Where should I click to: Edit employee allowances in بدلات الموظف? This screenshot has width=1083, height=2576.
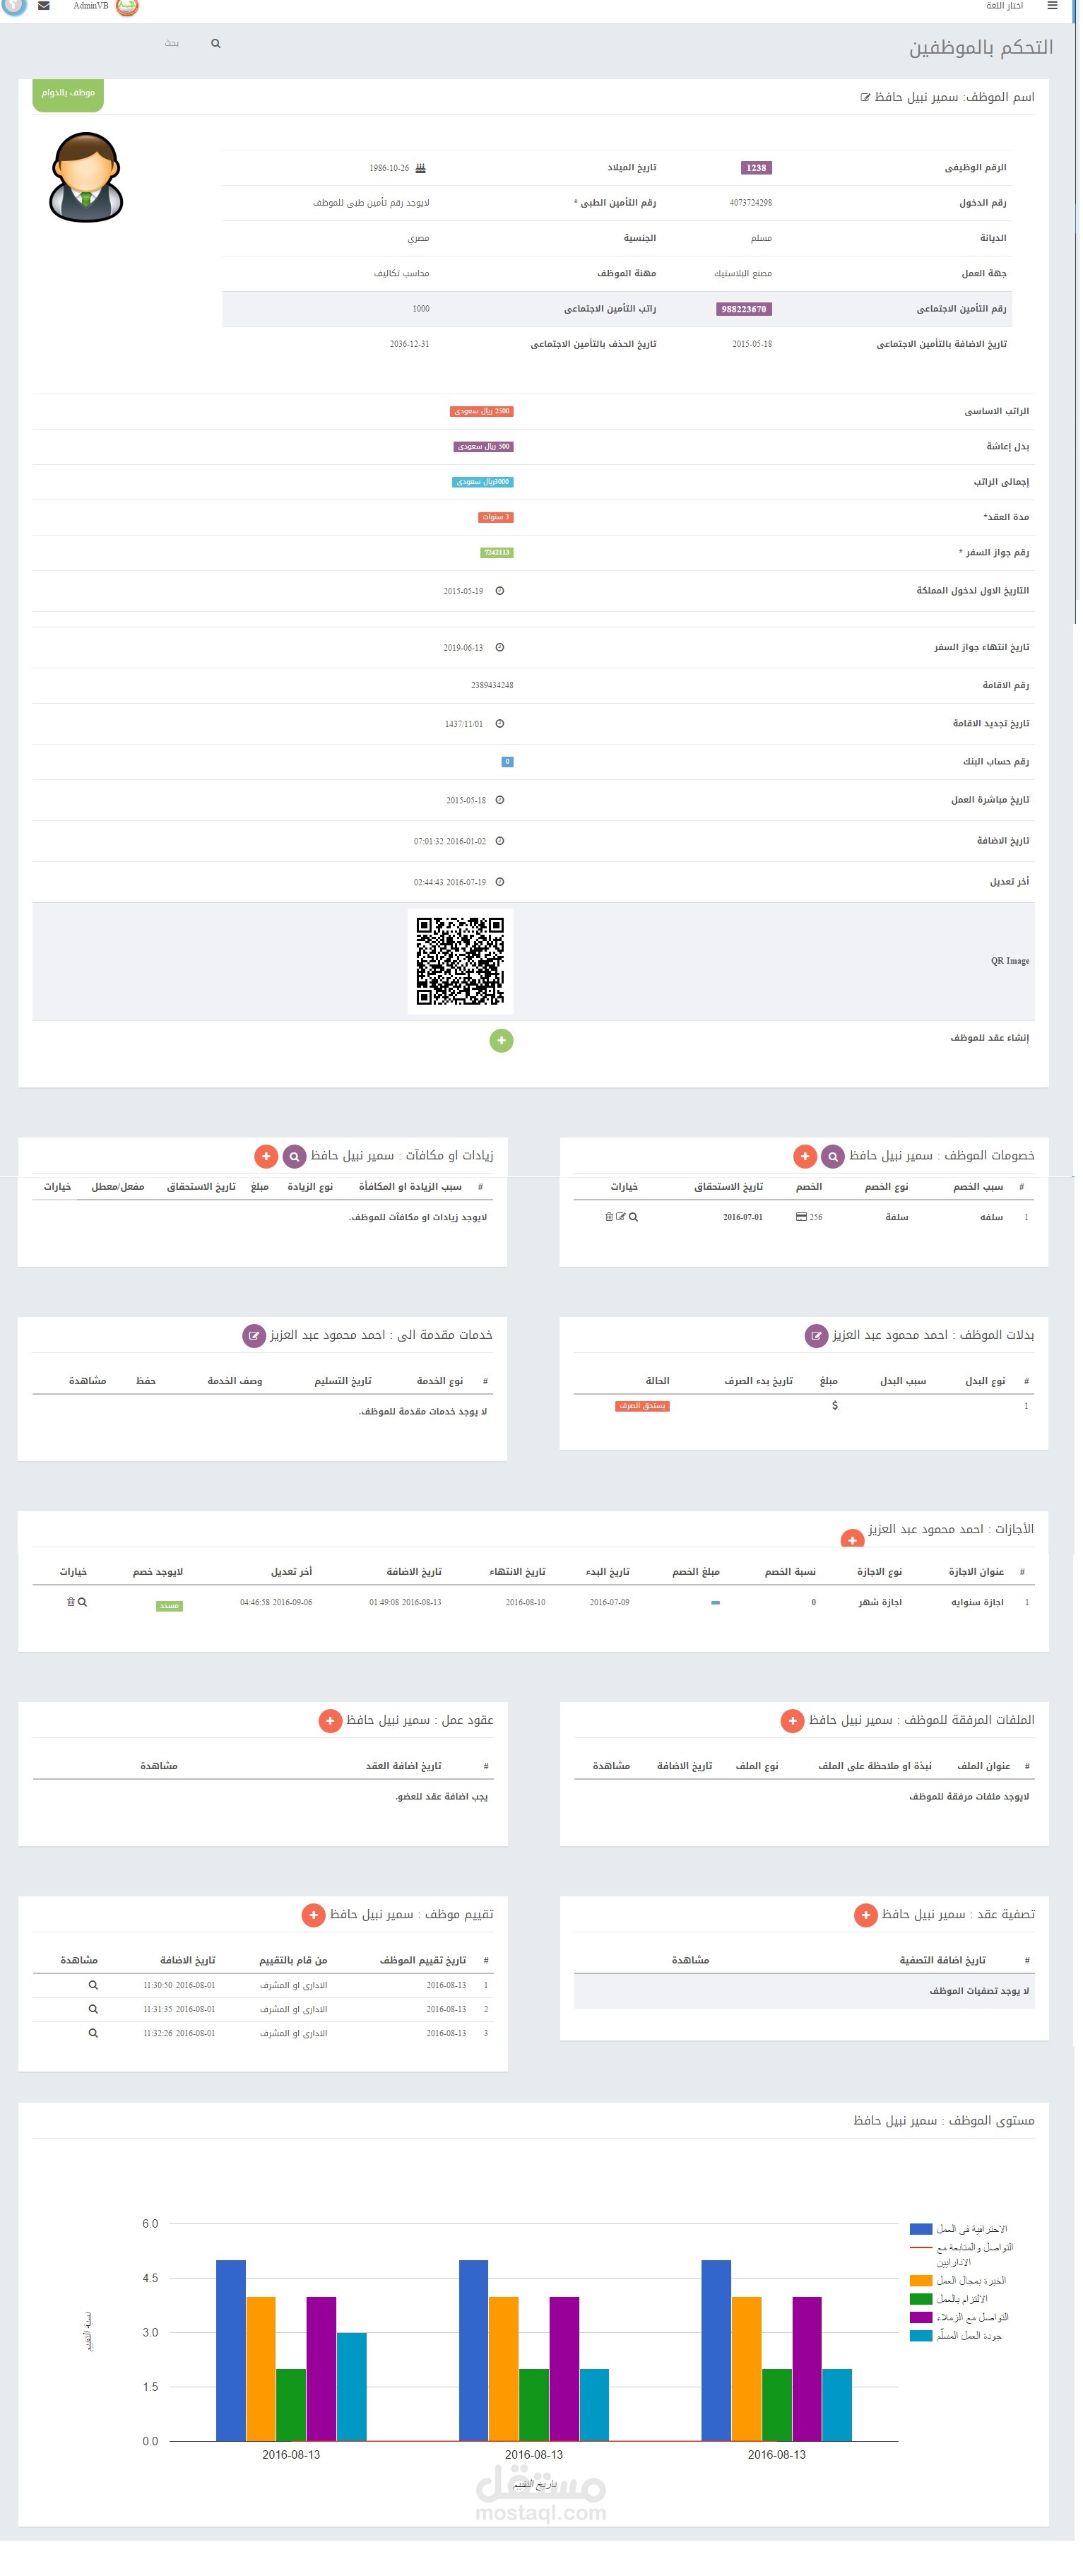816,1335
